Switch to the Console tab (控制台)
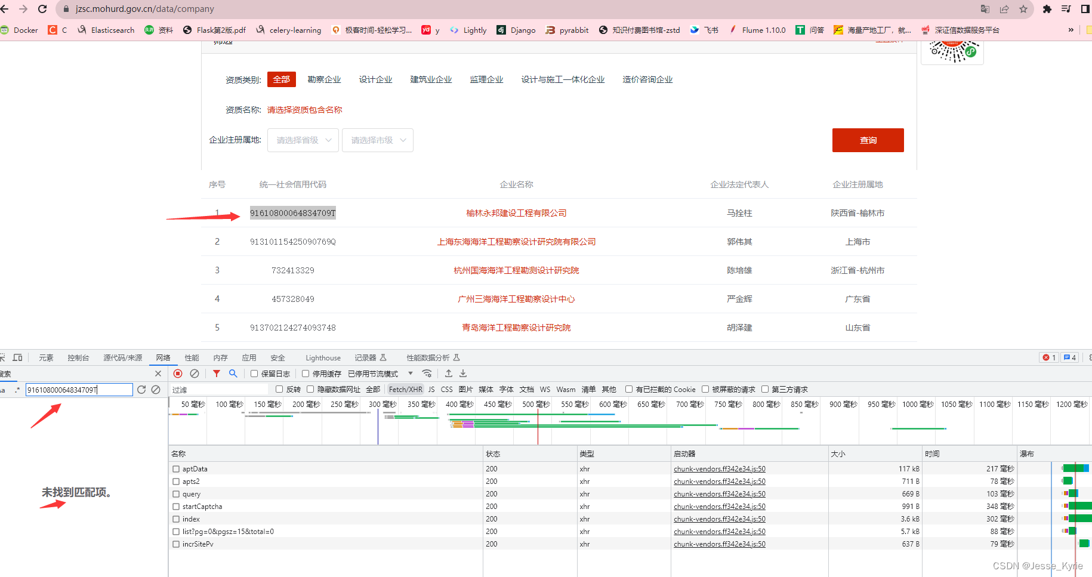1092x577 pixels. point(78,357)
